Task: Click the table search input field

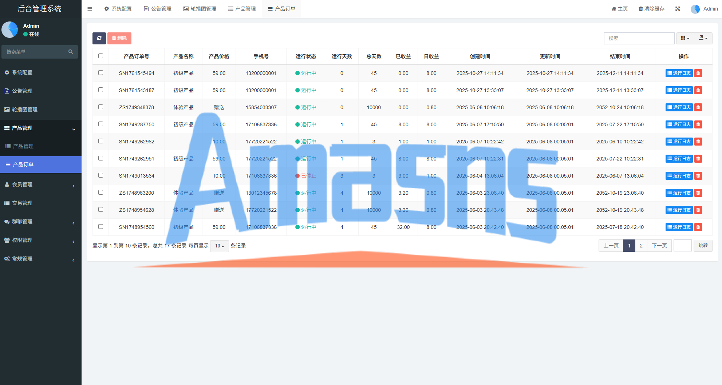Action: click(639, 38)
